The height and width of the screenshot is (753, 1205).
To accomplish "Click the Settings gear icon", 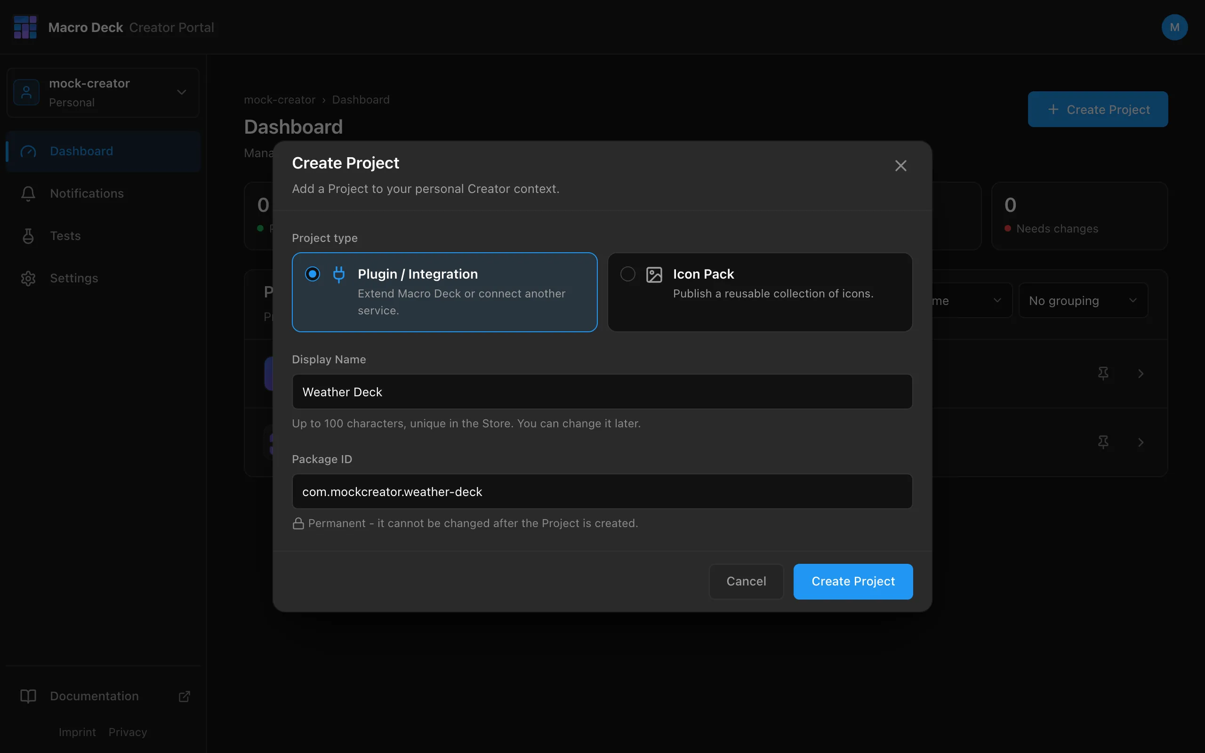I will click(x=28, y=278).
